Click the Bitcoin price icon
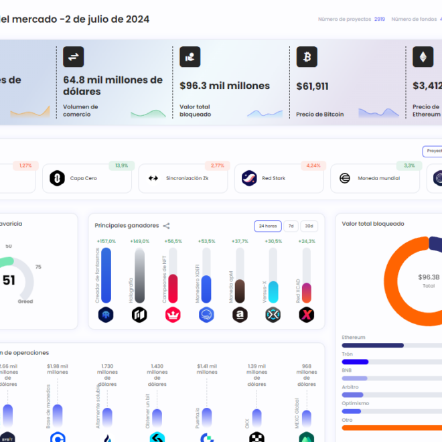 [x=307, y=57]
